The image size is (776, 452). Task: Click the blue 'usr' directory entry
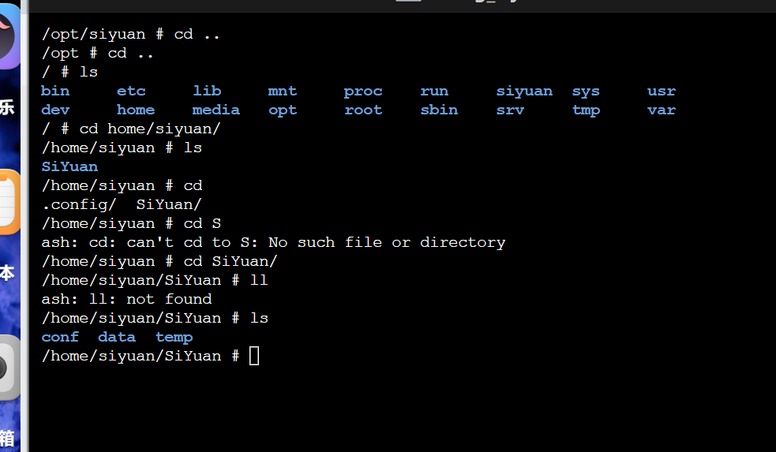coord(662,91)
